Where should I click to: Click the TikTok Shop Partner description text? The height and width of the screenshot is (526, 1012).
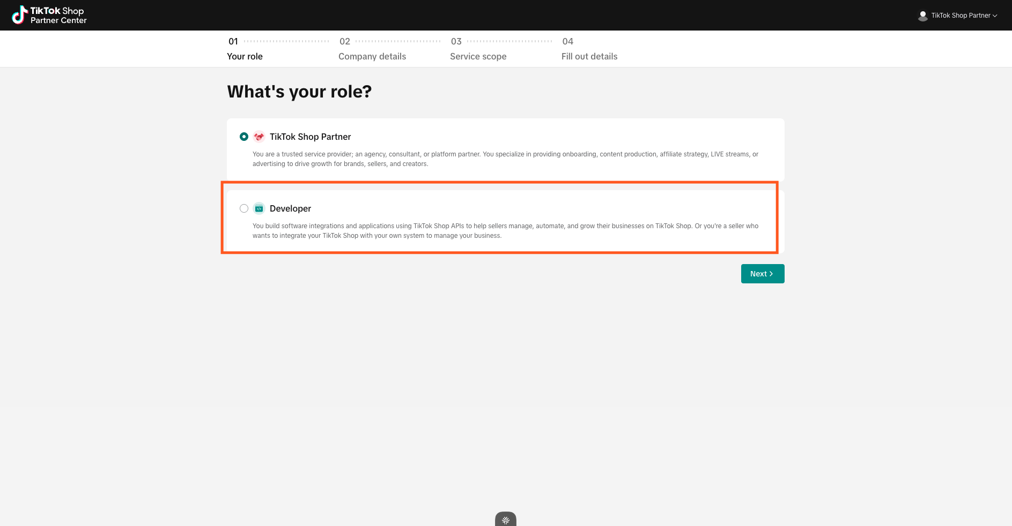click(x=505, y=159)
